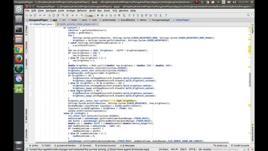Click the Make Project hammer icon
The width and height of the screenshot is (268, 151).
[x=82, y=16]
